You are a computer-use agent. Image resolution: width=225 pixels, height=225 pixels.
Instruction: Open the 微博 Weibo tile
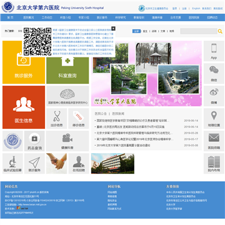214,96
